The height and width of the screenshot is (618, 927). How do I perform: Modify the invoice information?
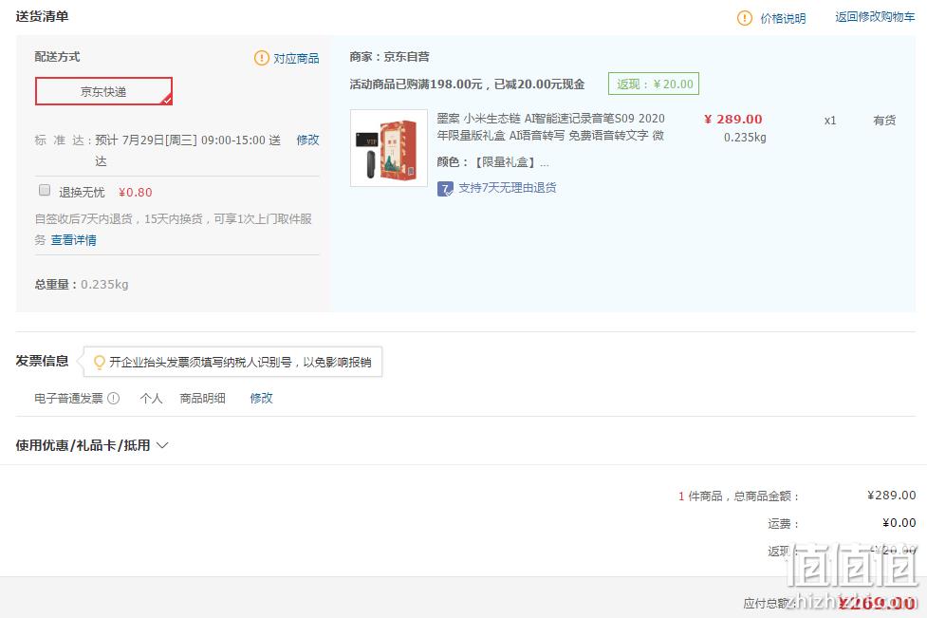click(x=261, y=398)
